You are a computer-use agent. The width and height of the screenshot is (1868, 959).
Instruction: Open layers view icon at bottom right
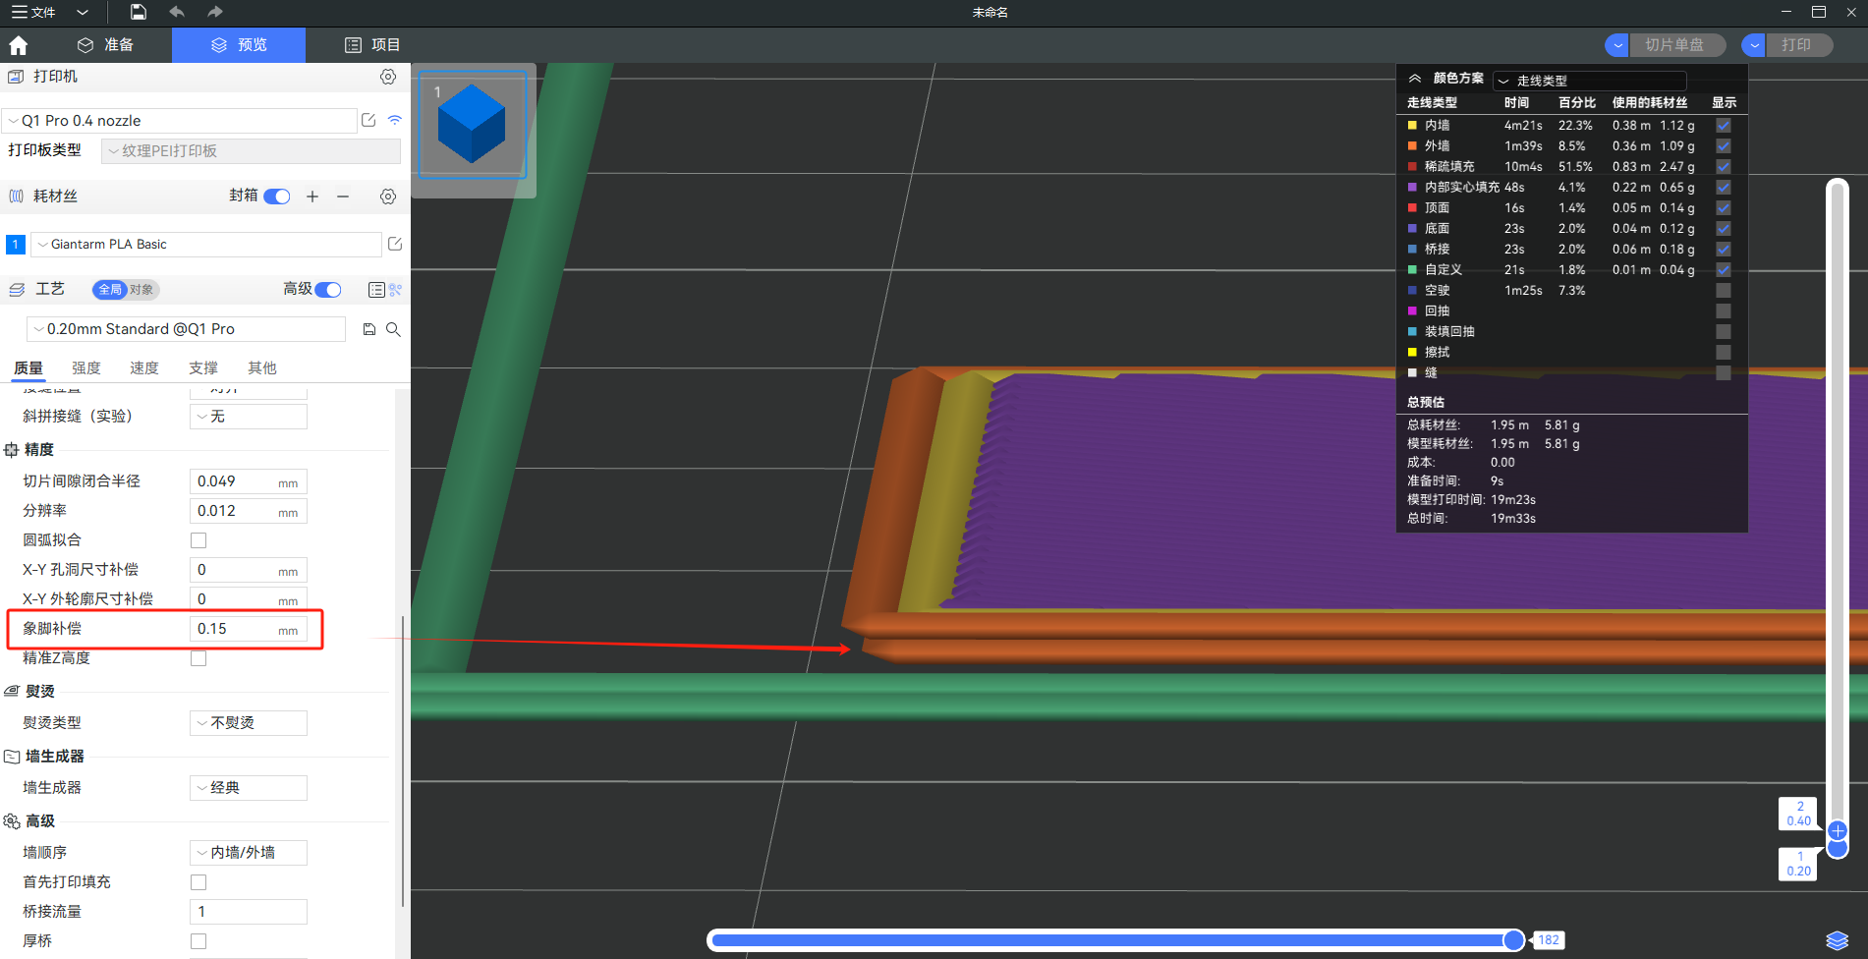pyautogui.click(x=1837, y=940)
